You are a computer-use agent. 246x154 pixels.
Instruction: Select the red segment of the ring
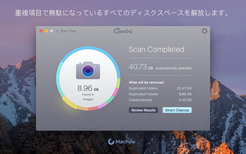click(x=93, y=108)
